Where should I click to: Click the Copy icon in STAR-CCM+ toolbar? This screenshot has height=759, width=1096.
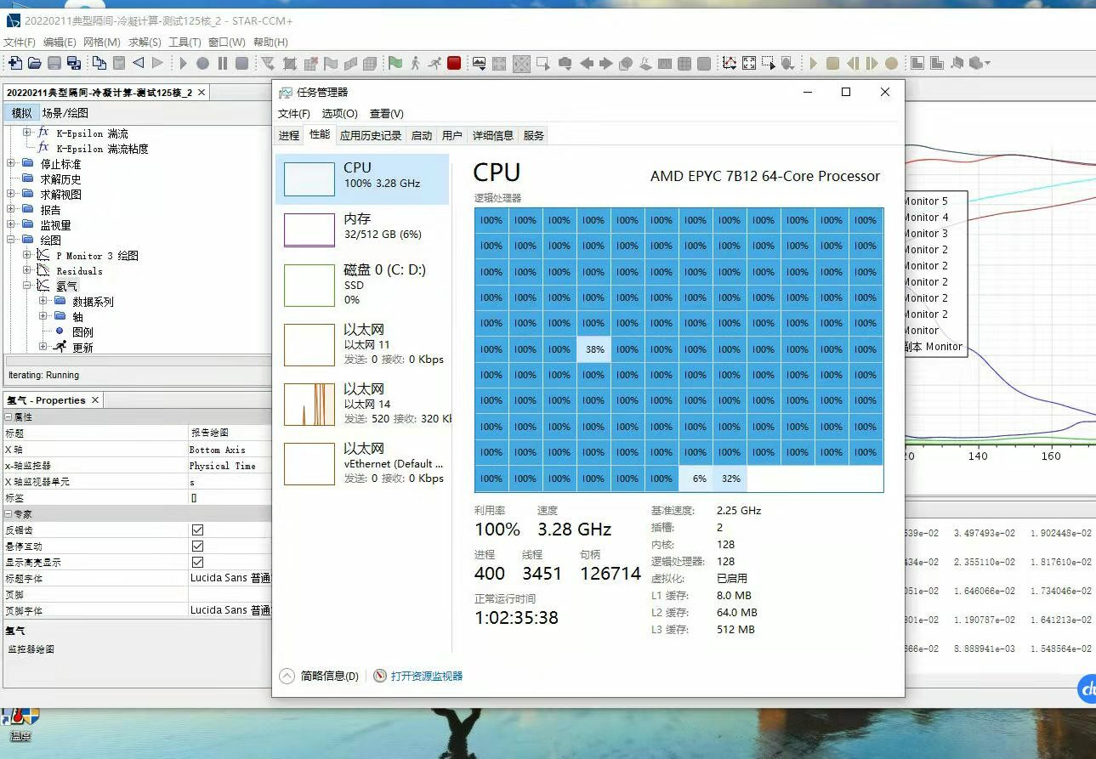tap(99, 63)
